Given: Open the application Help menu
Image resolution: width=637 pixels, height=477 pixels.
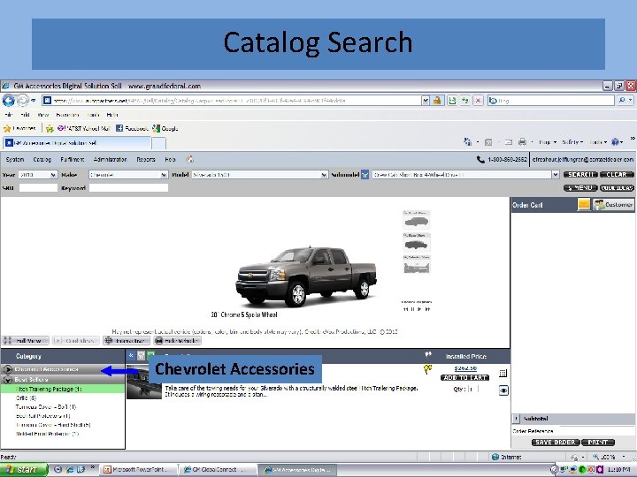Looking at the screenshot, I should click(x=170, y=159).
